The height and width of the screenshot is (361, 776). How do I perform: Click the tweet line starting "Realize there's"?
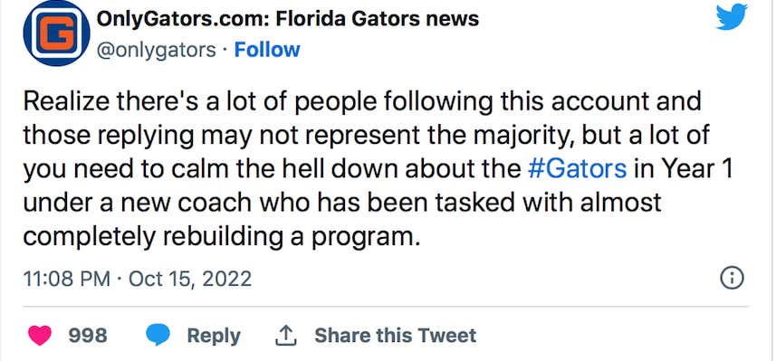362,102
